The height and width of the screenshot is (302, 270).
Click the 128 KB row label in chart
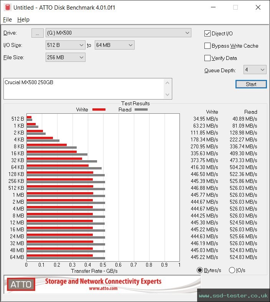click(x=16, y=174)
